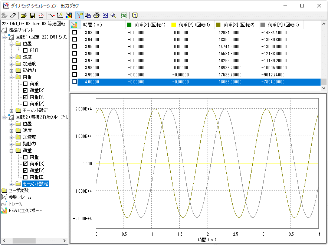Collapse the 回転:2 joint tree node
The image size is (328, 245).
click(x=4, y=117)
